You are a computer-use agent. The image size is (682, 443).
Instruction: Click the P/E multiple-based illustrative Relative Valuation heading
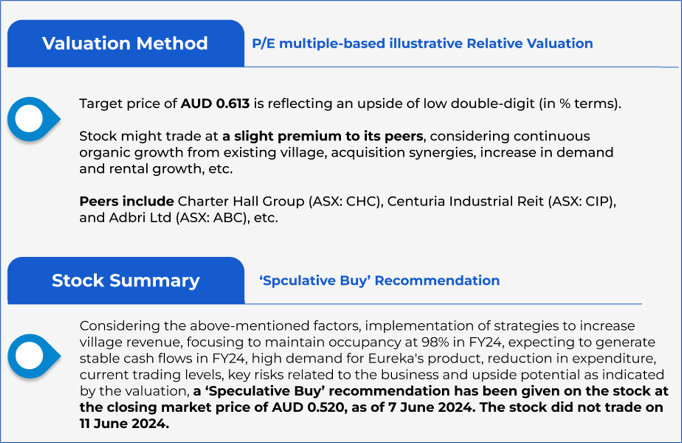pos(422,43)
